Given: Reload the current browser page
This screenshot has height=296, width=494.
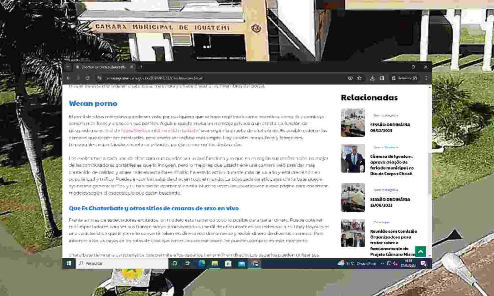Looking at the screenshot, I should click(88, 78).
